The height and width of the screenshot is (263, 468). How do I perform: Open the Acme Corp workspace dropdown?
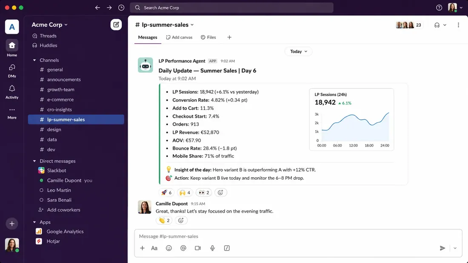click(x=49, y=25)
